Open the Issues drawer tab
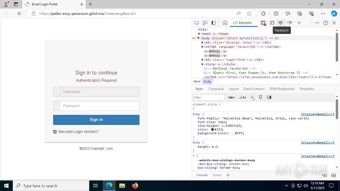This screenshot has height=191, width=340. (x=217, y=175)
